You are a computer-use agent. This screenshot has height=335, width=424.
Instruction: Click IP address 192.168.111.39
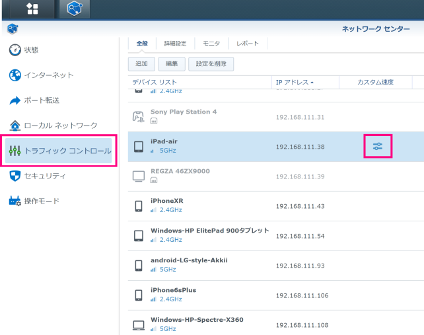coord(300,176)
